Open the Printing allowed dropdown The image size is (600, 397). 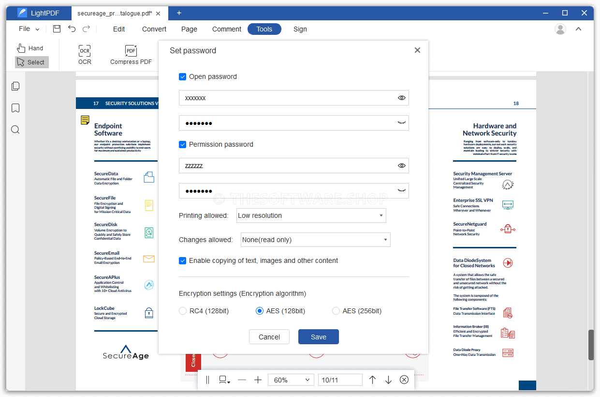click(311, 215)
